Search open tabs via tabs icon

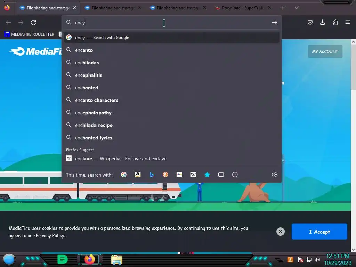(221, 175)
